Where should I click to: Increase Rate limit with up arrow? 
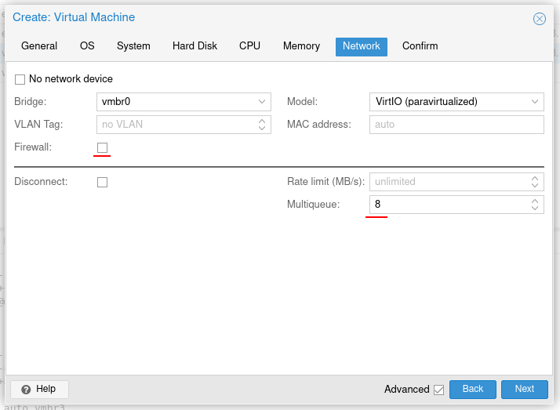point(535,178)
